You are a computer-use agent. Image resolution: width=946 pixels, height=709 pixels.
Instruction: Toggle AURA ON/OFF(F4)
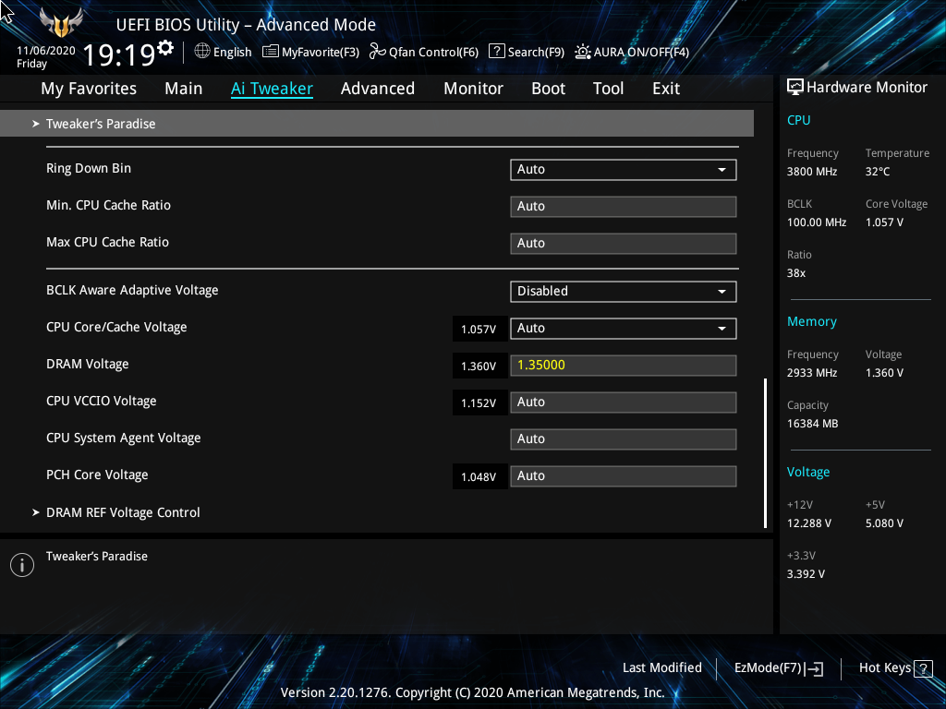click(x=632, y=52)
